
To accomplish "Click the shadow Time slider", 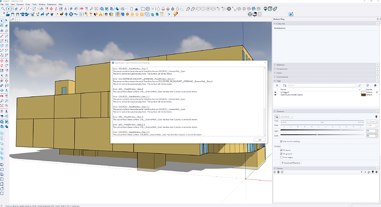I will (322, 121).
